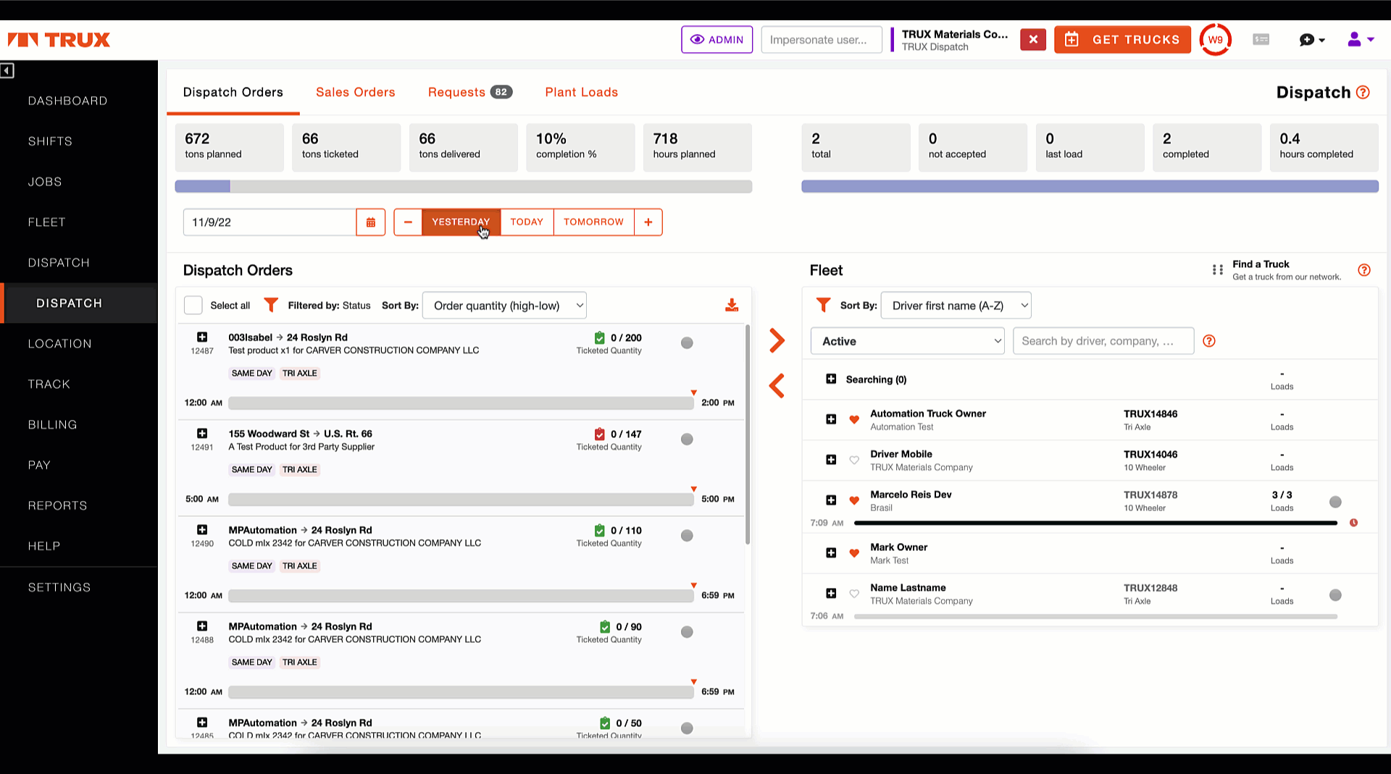Image resolution: width=1391 pixels, height=774 pixels.
Task: Click the ADMIN button
Action: (x=717, y=39)
